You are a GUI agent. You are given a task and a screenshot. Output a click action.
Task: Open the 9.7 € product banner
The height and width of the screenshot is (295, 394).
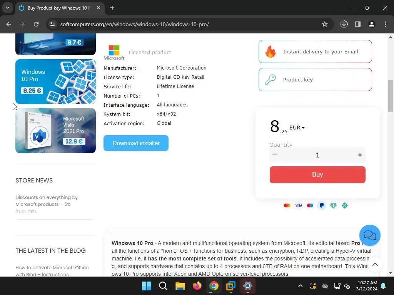coord(55,44)
